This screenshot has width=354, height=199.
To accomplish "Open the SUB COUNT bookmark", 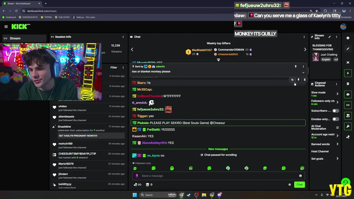I will point(62,17).
